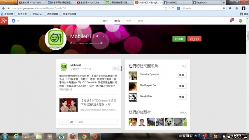Focus the comment input field on post
Image resolution: width=249 pixels, height=140 pixels.
click(x=97, y=122)
